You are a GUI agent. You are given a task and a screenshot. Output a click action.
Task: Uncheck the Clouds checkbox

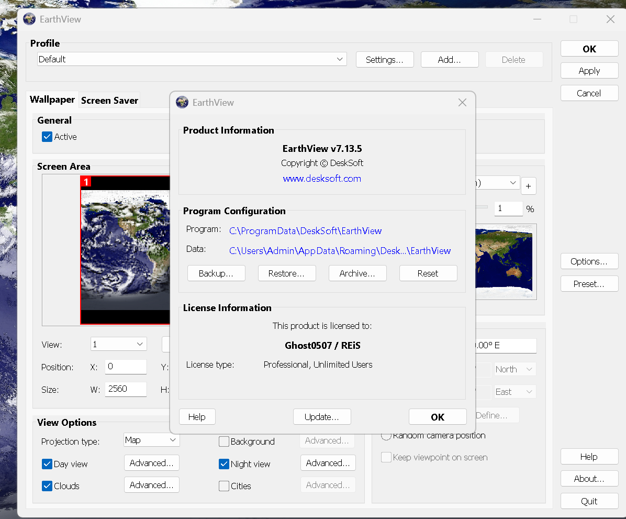47,486
